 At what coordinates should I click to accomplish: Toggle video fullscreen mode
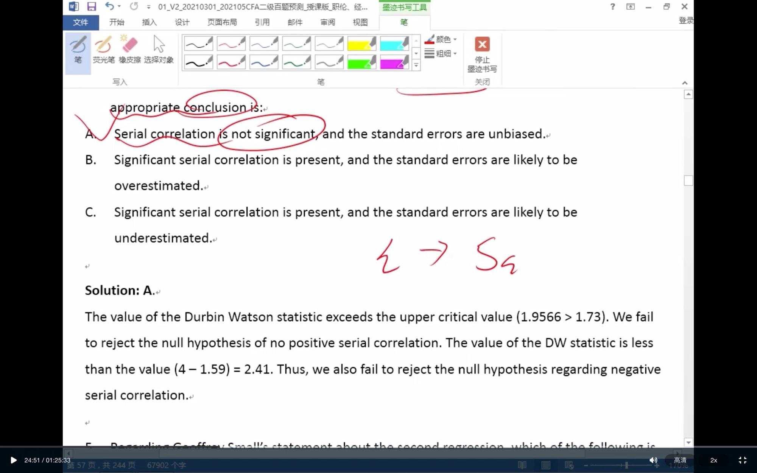coord(742,460)
